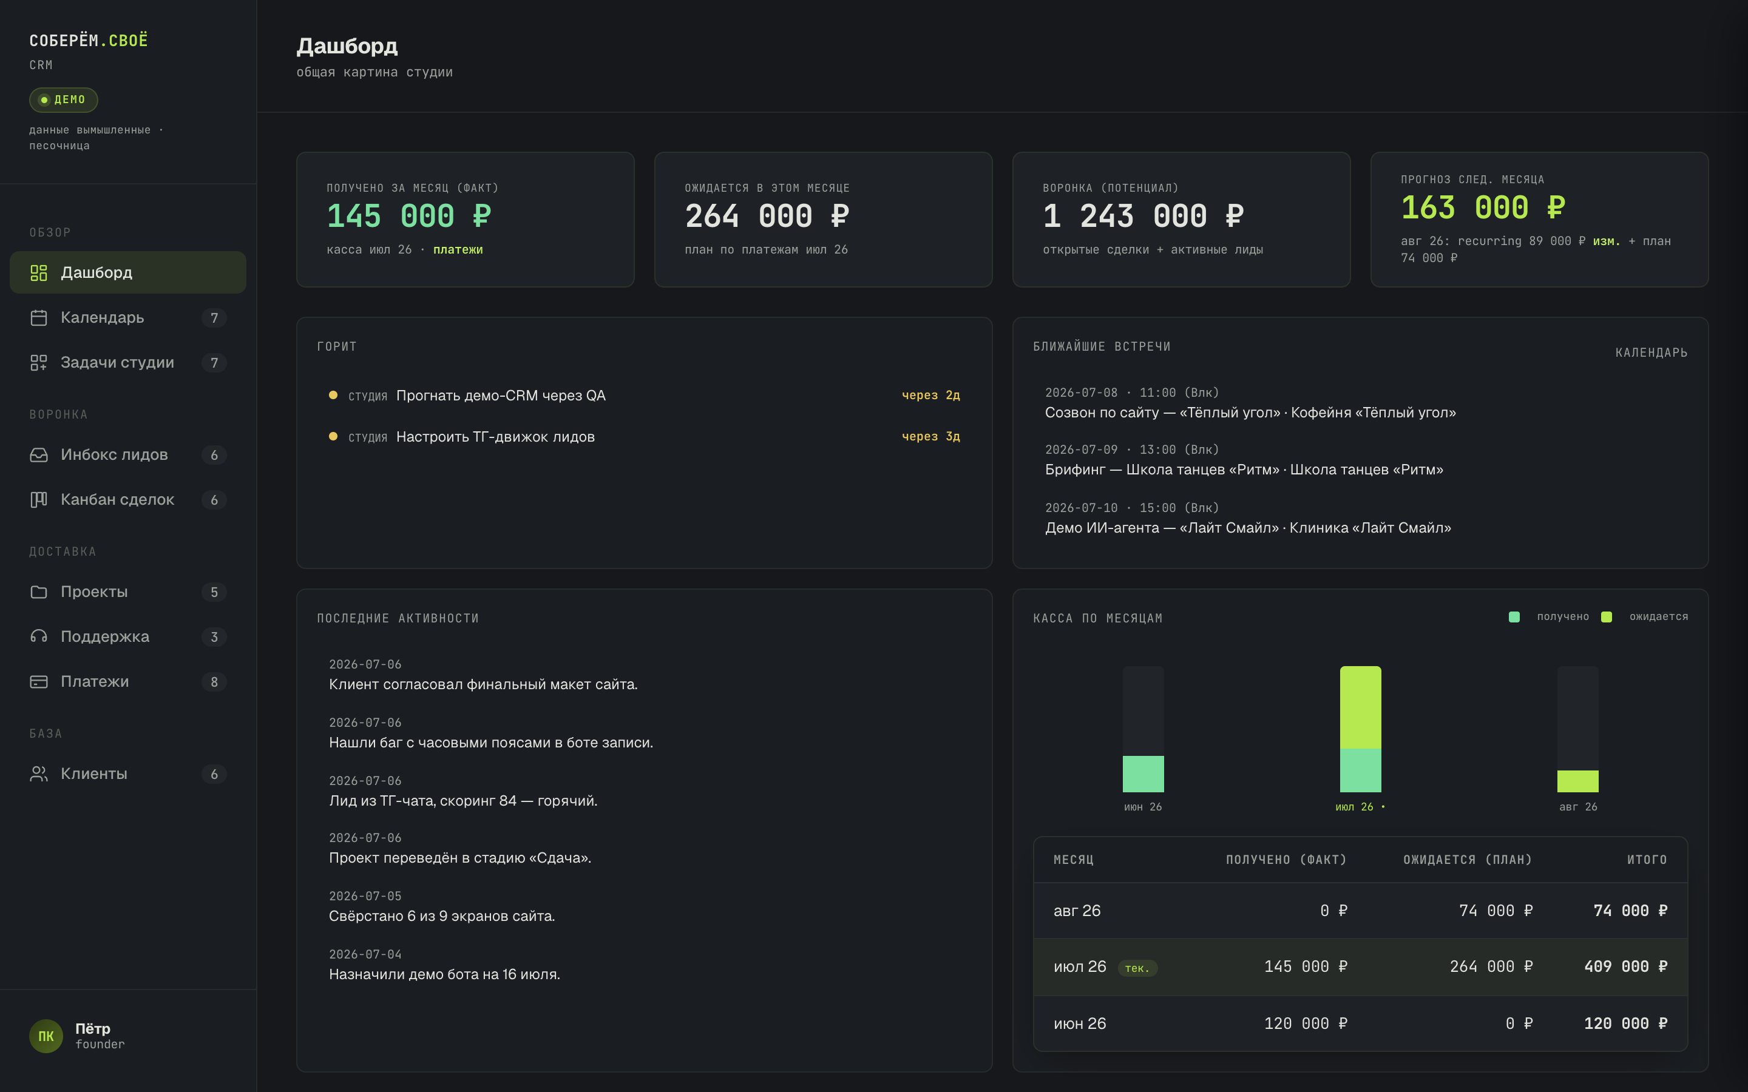
Task: Click the июн 26 table row label
Action: click(1080, 1024)
